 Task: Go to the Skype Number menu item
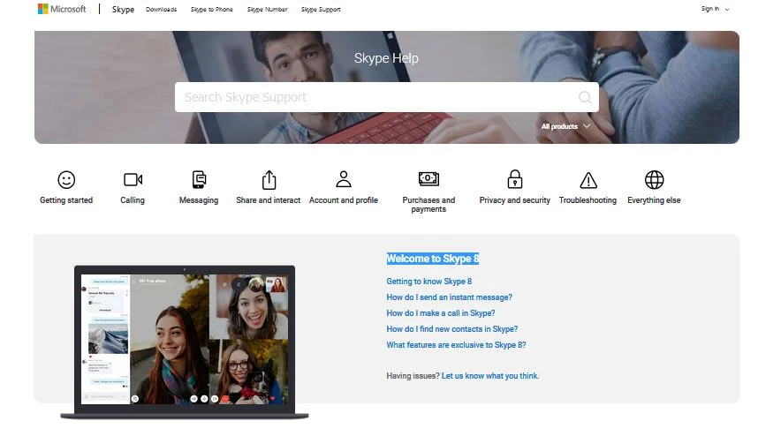click(268, 10)
